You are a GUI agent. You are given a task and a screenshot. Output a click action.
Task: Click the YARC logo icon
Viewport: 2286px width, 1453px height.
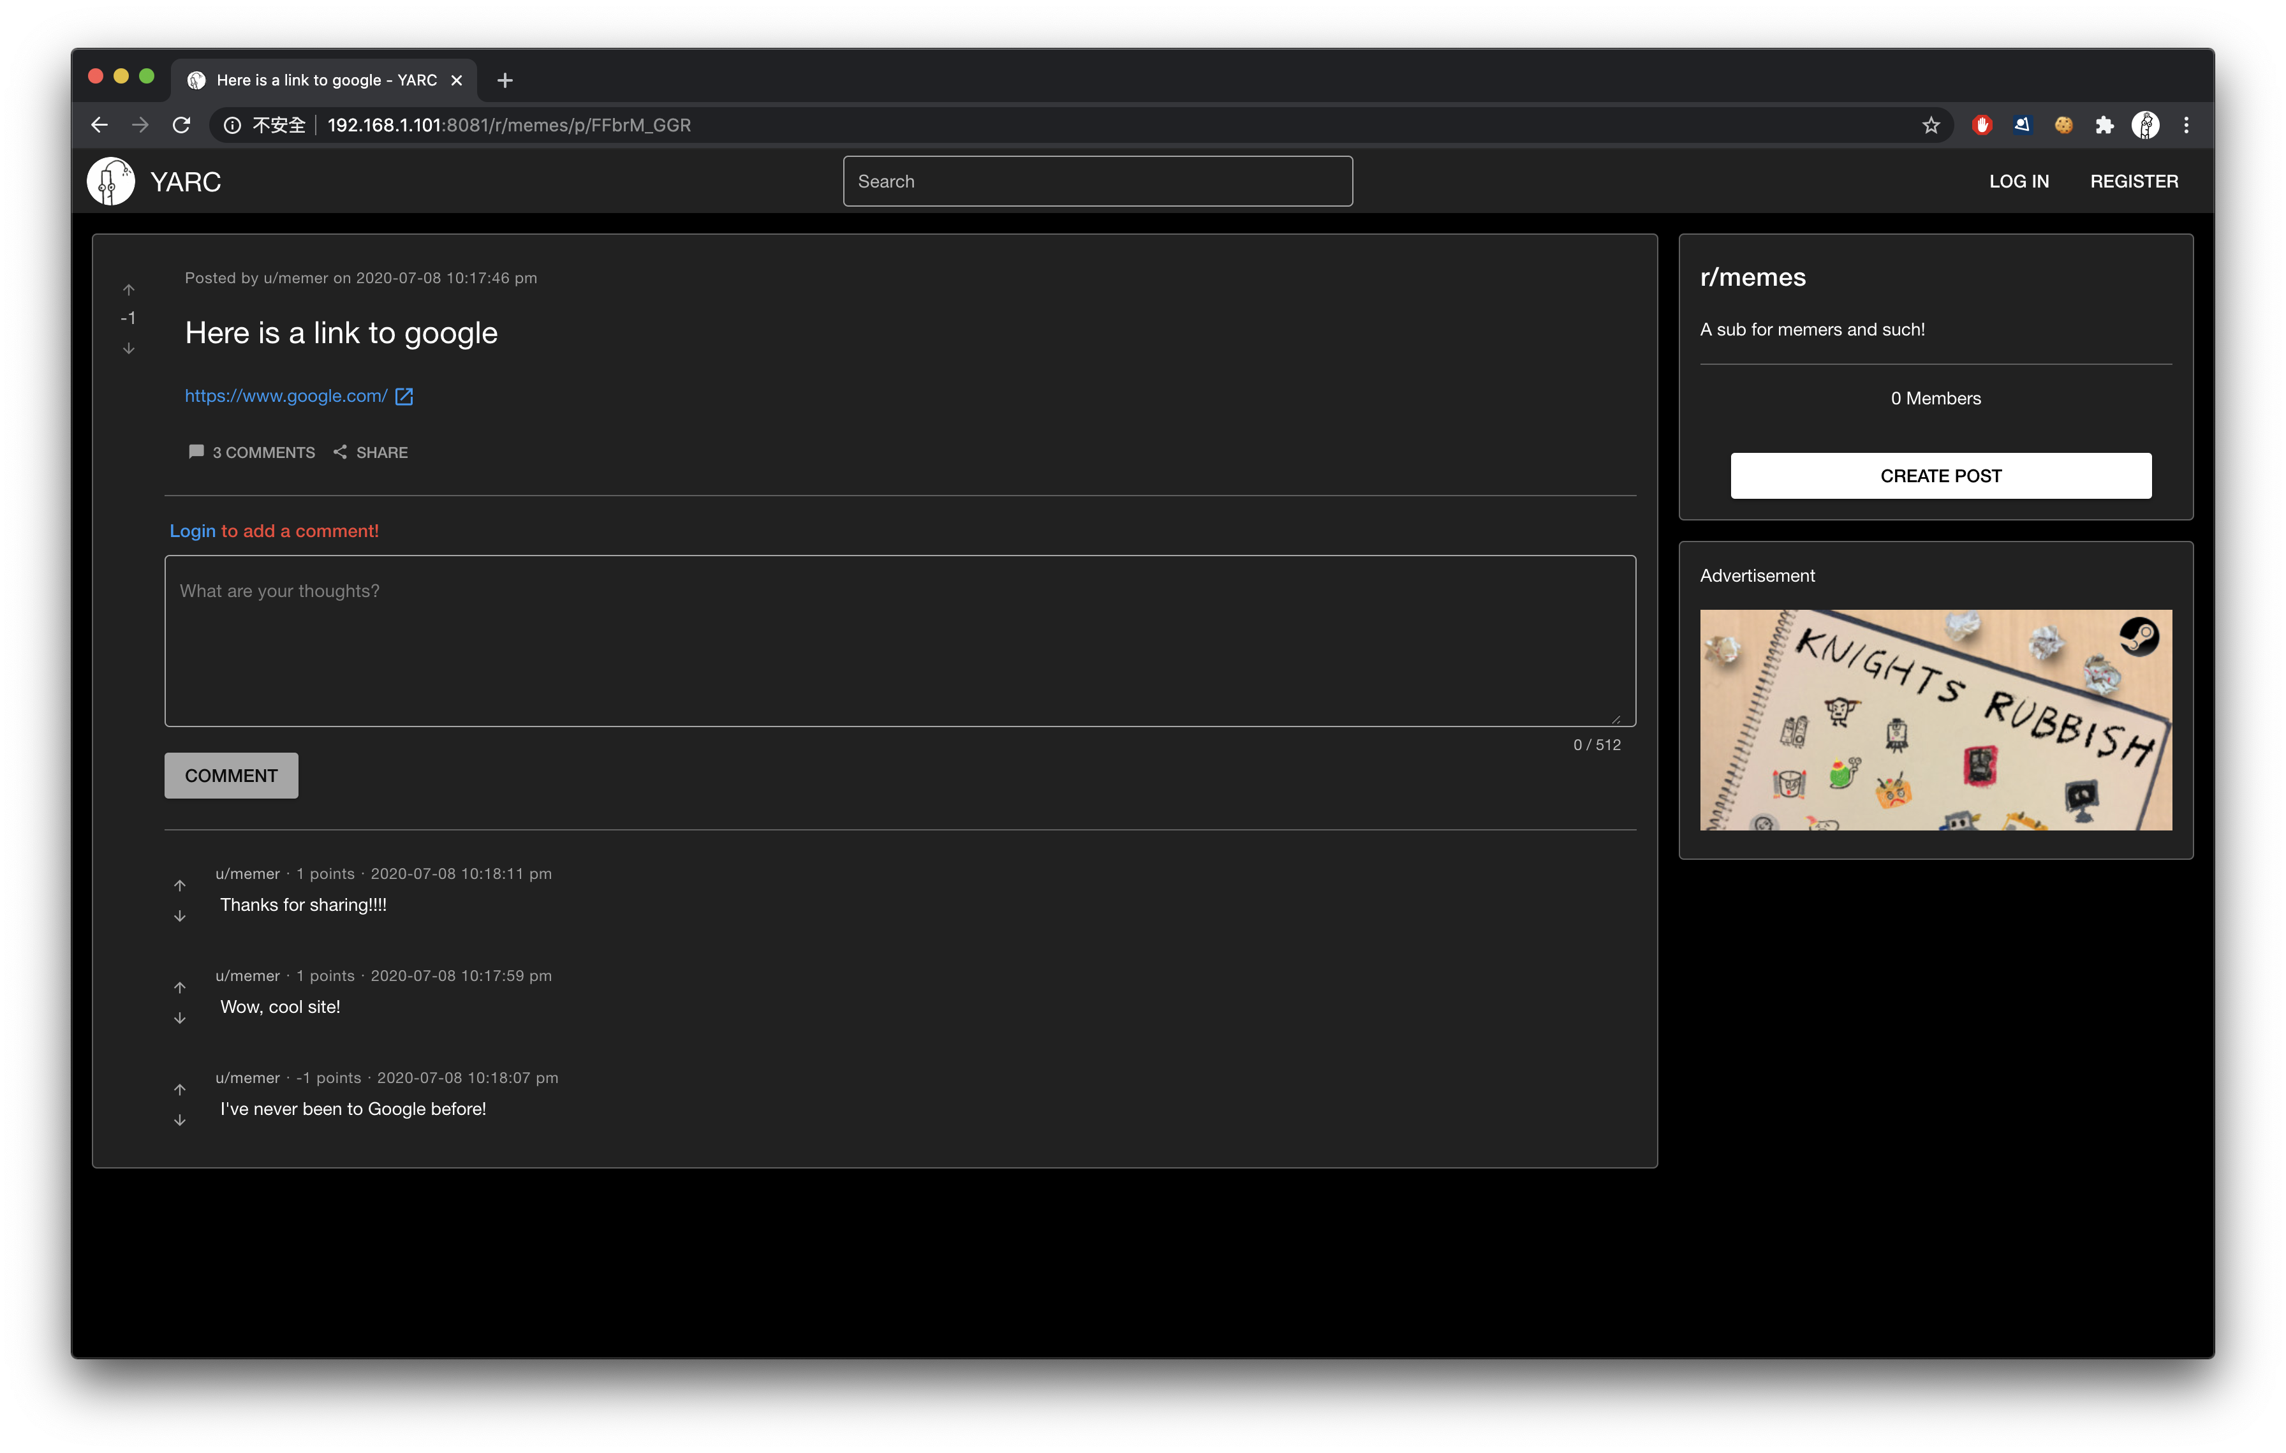(111, 181)
